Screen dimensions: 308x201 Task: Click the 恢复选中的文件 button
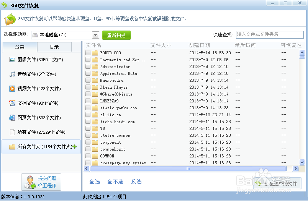tap(277, 183)
